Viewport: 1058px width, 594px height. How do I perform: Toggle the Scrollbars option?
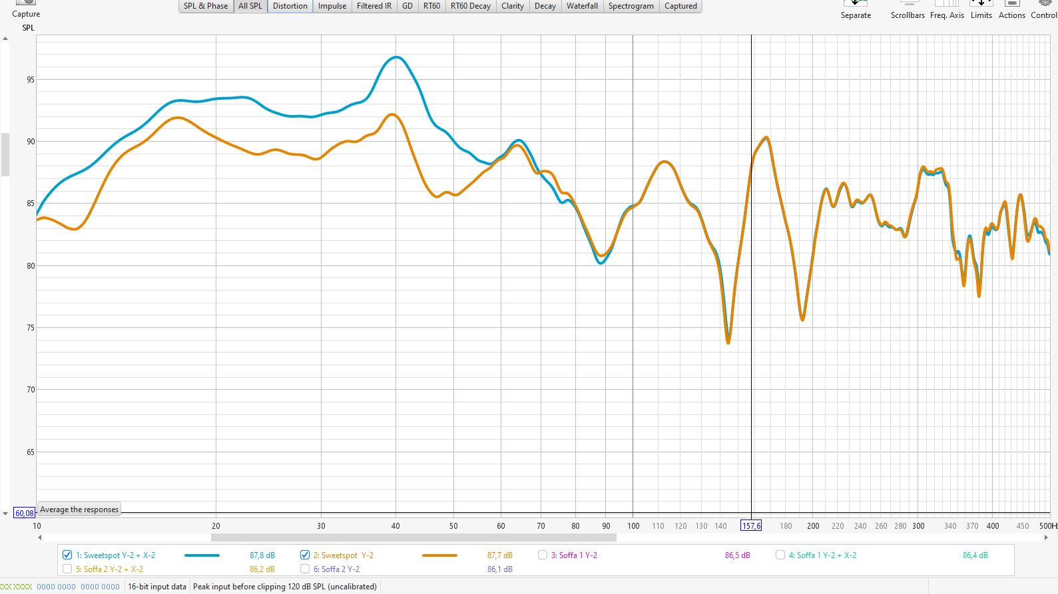tap(908, 9)
